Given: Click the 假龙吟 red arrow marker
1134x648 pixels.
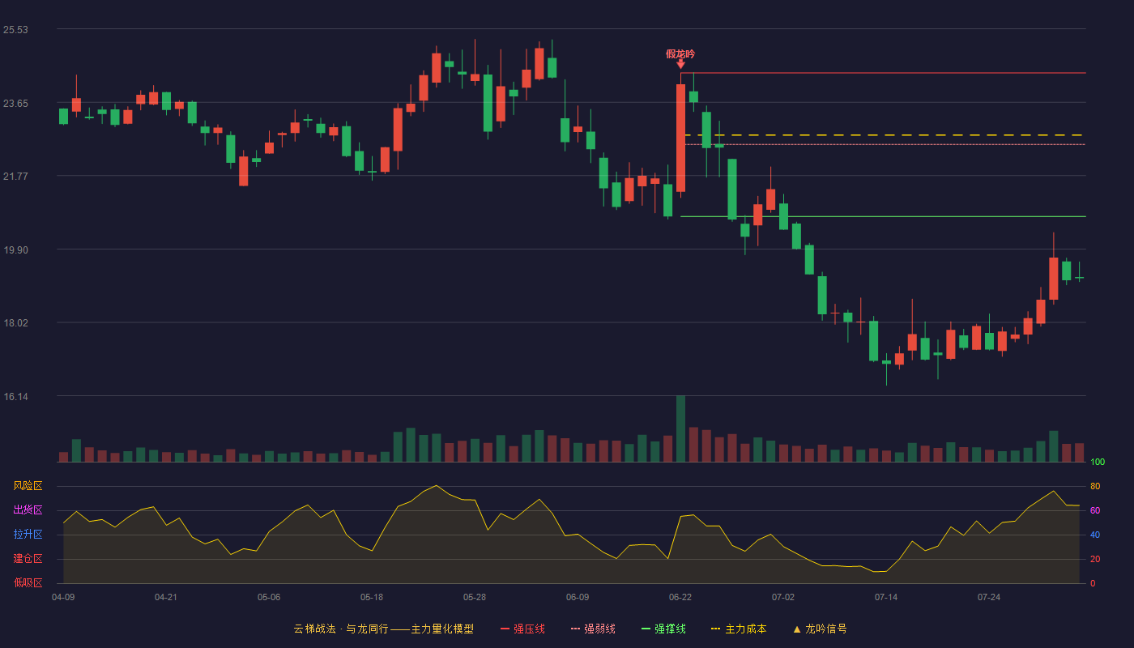Looking at the screenshot, I should [x=680, y=64].
